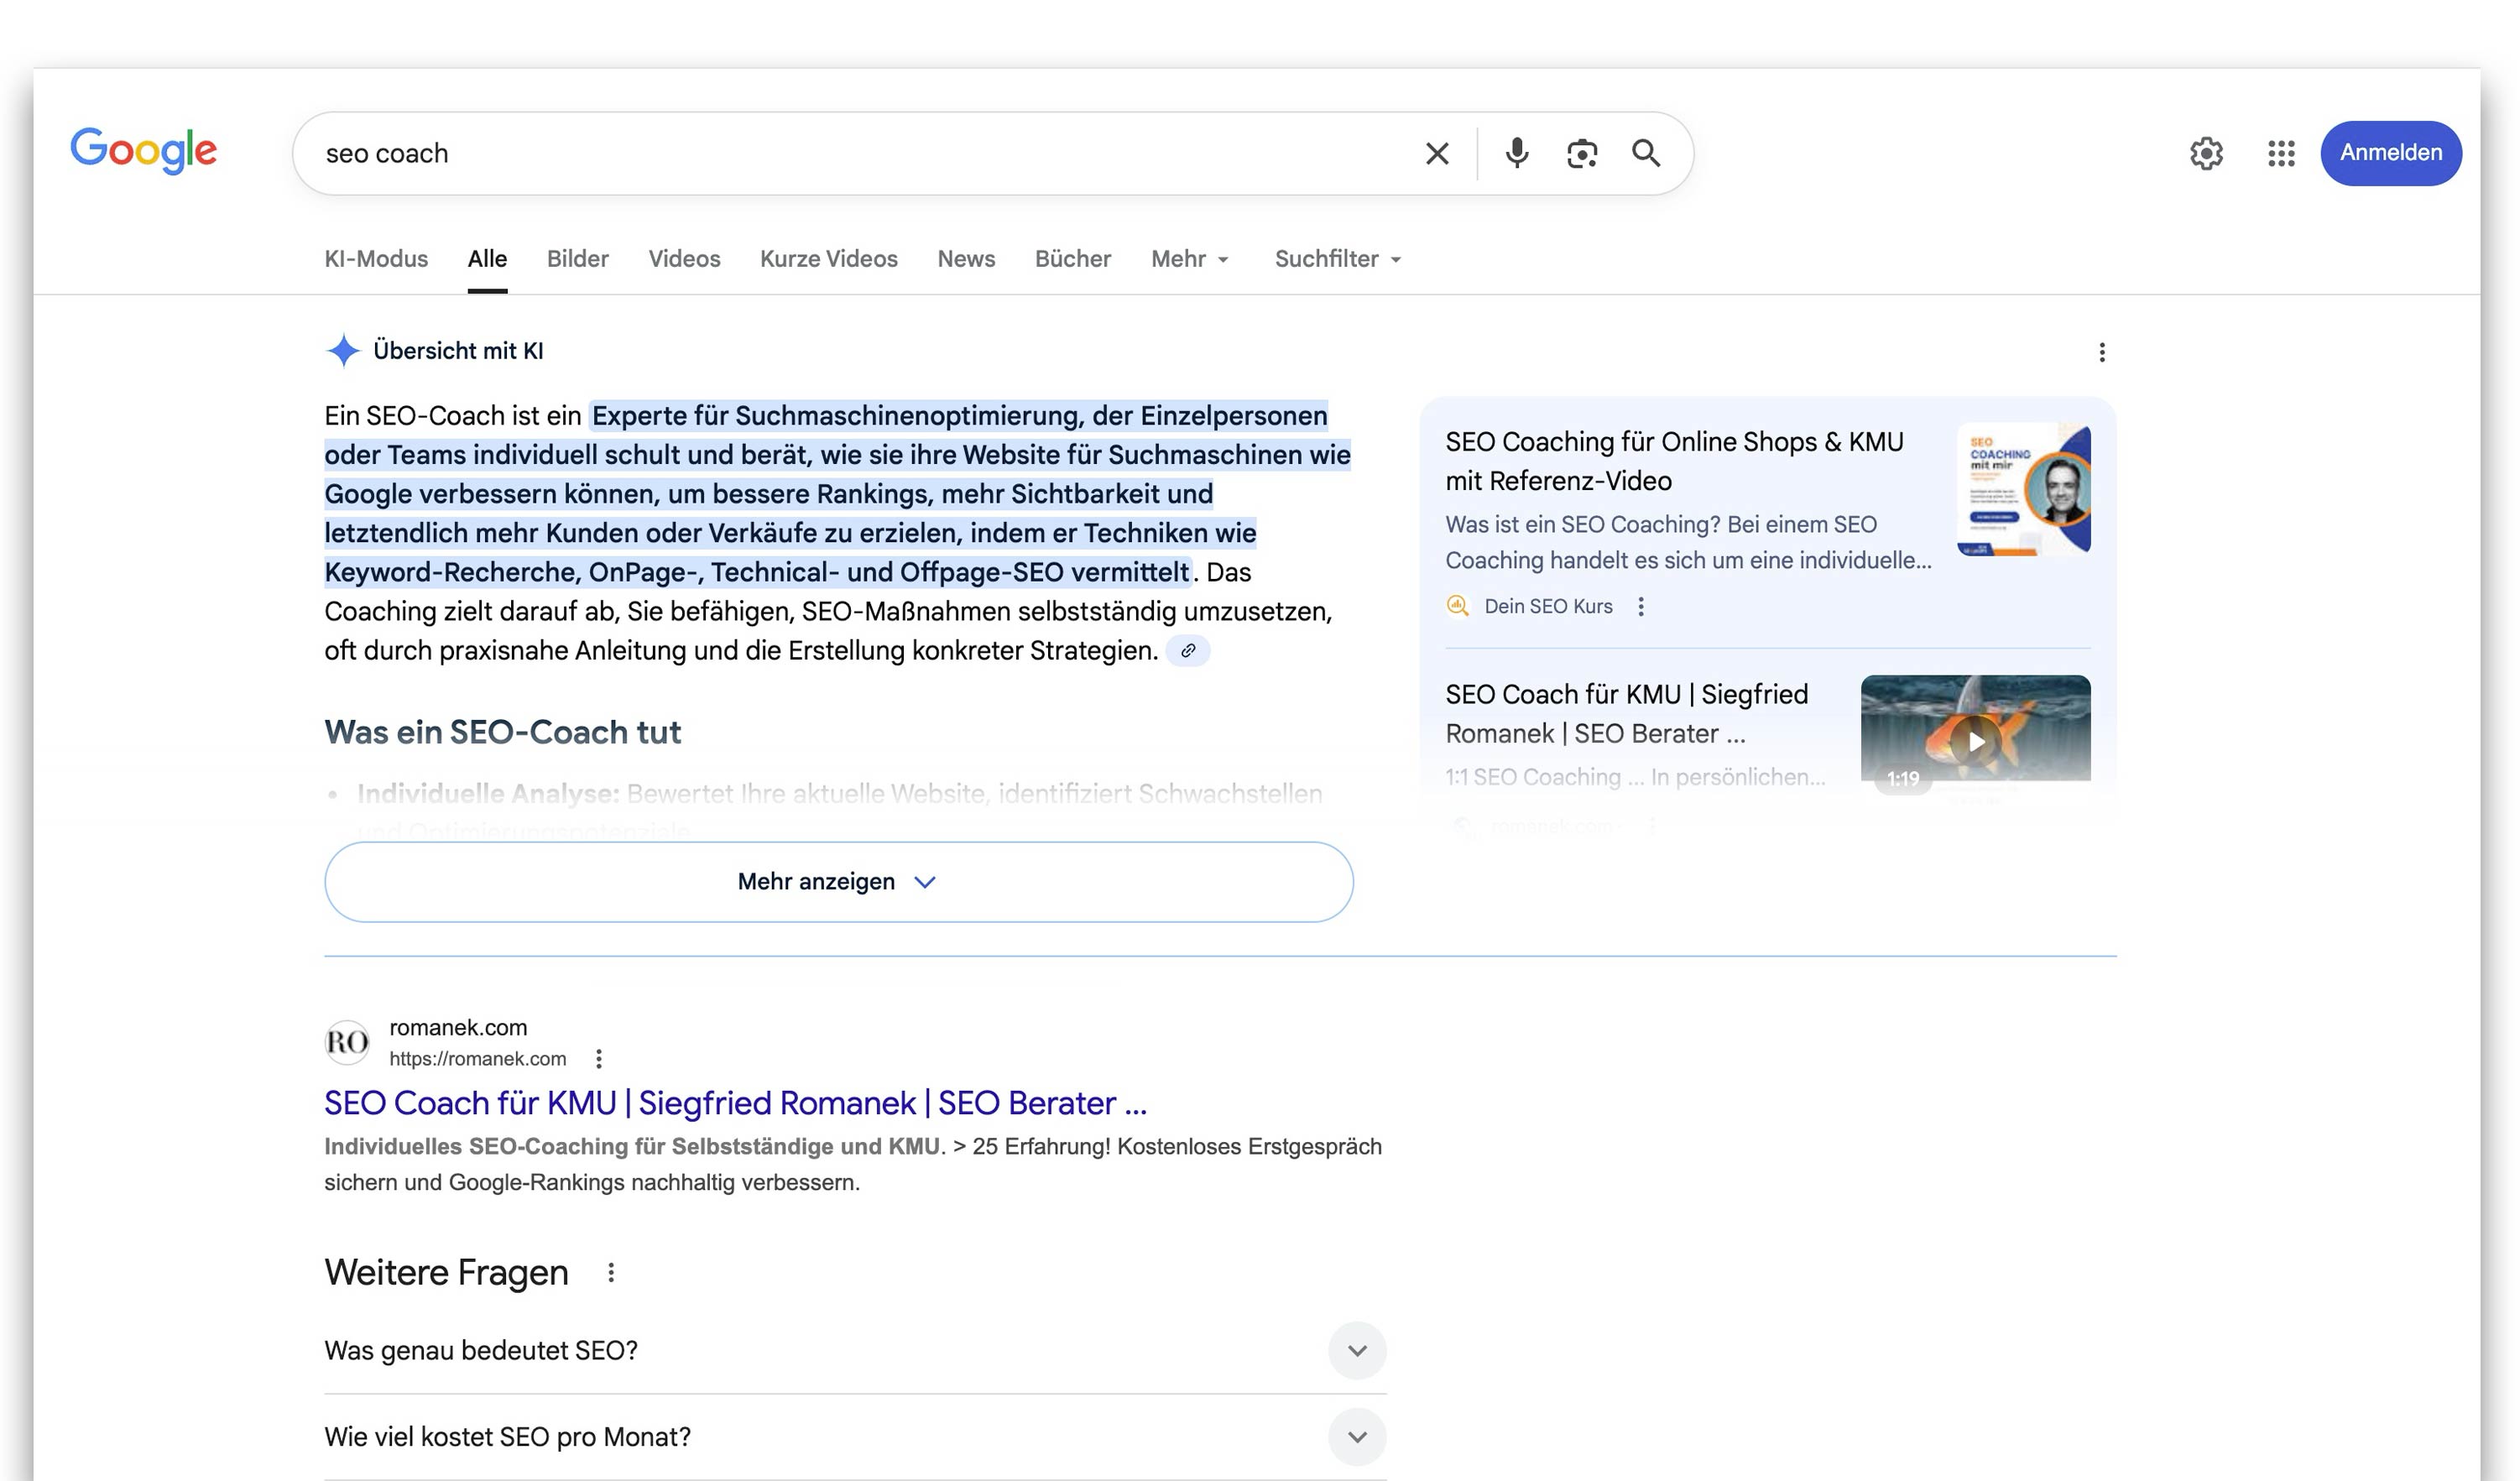This screenshot has width=2520, height=1481.
Task: Click the Anmelden sign-in button
Action: (2391, 153)
